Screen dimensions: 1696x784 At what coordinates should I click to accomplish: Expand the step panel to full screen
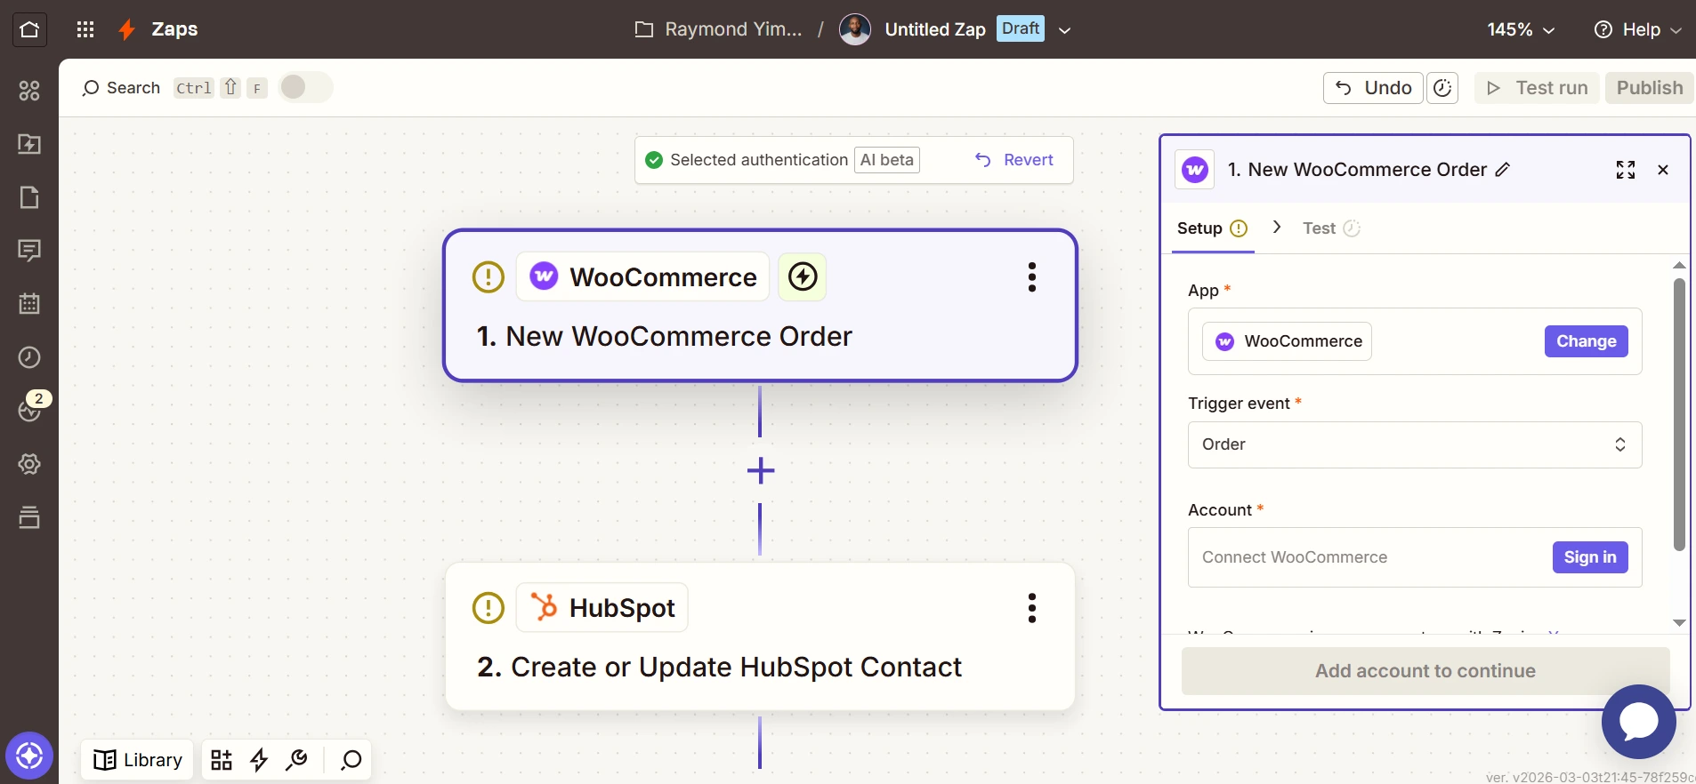point(1625,170)
